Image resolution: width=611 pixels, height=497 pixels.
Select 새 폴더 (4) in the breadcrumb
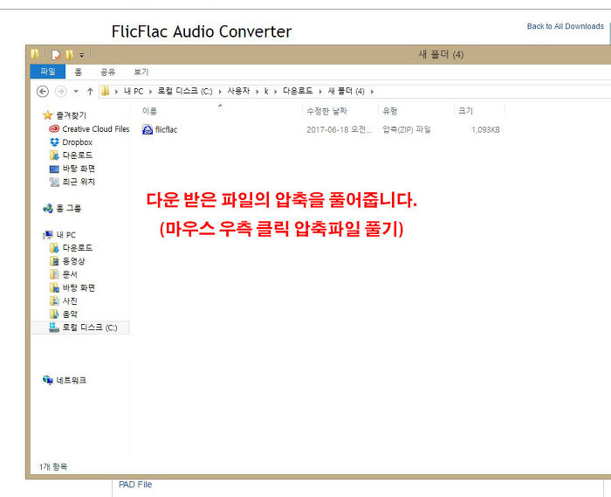coord(346,91)
